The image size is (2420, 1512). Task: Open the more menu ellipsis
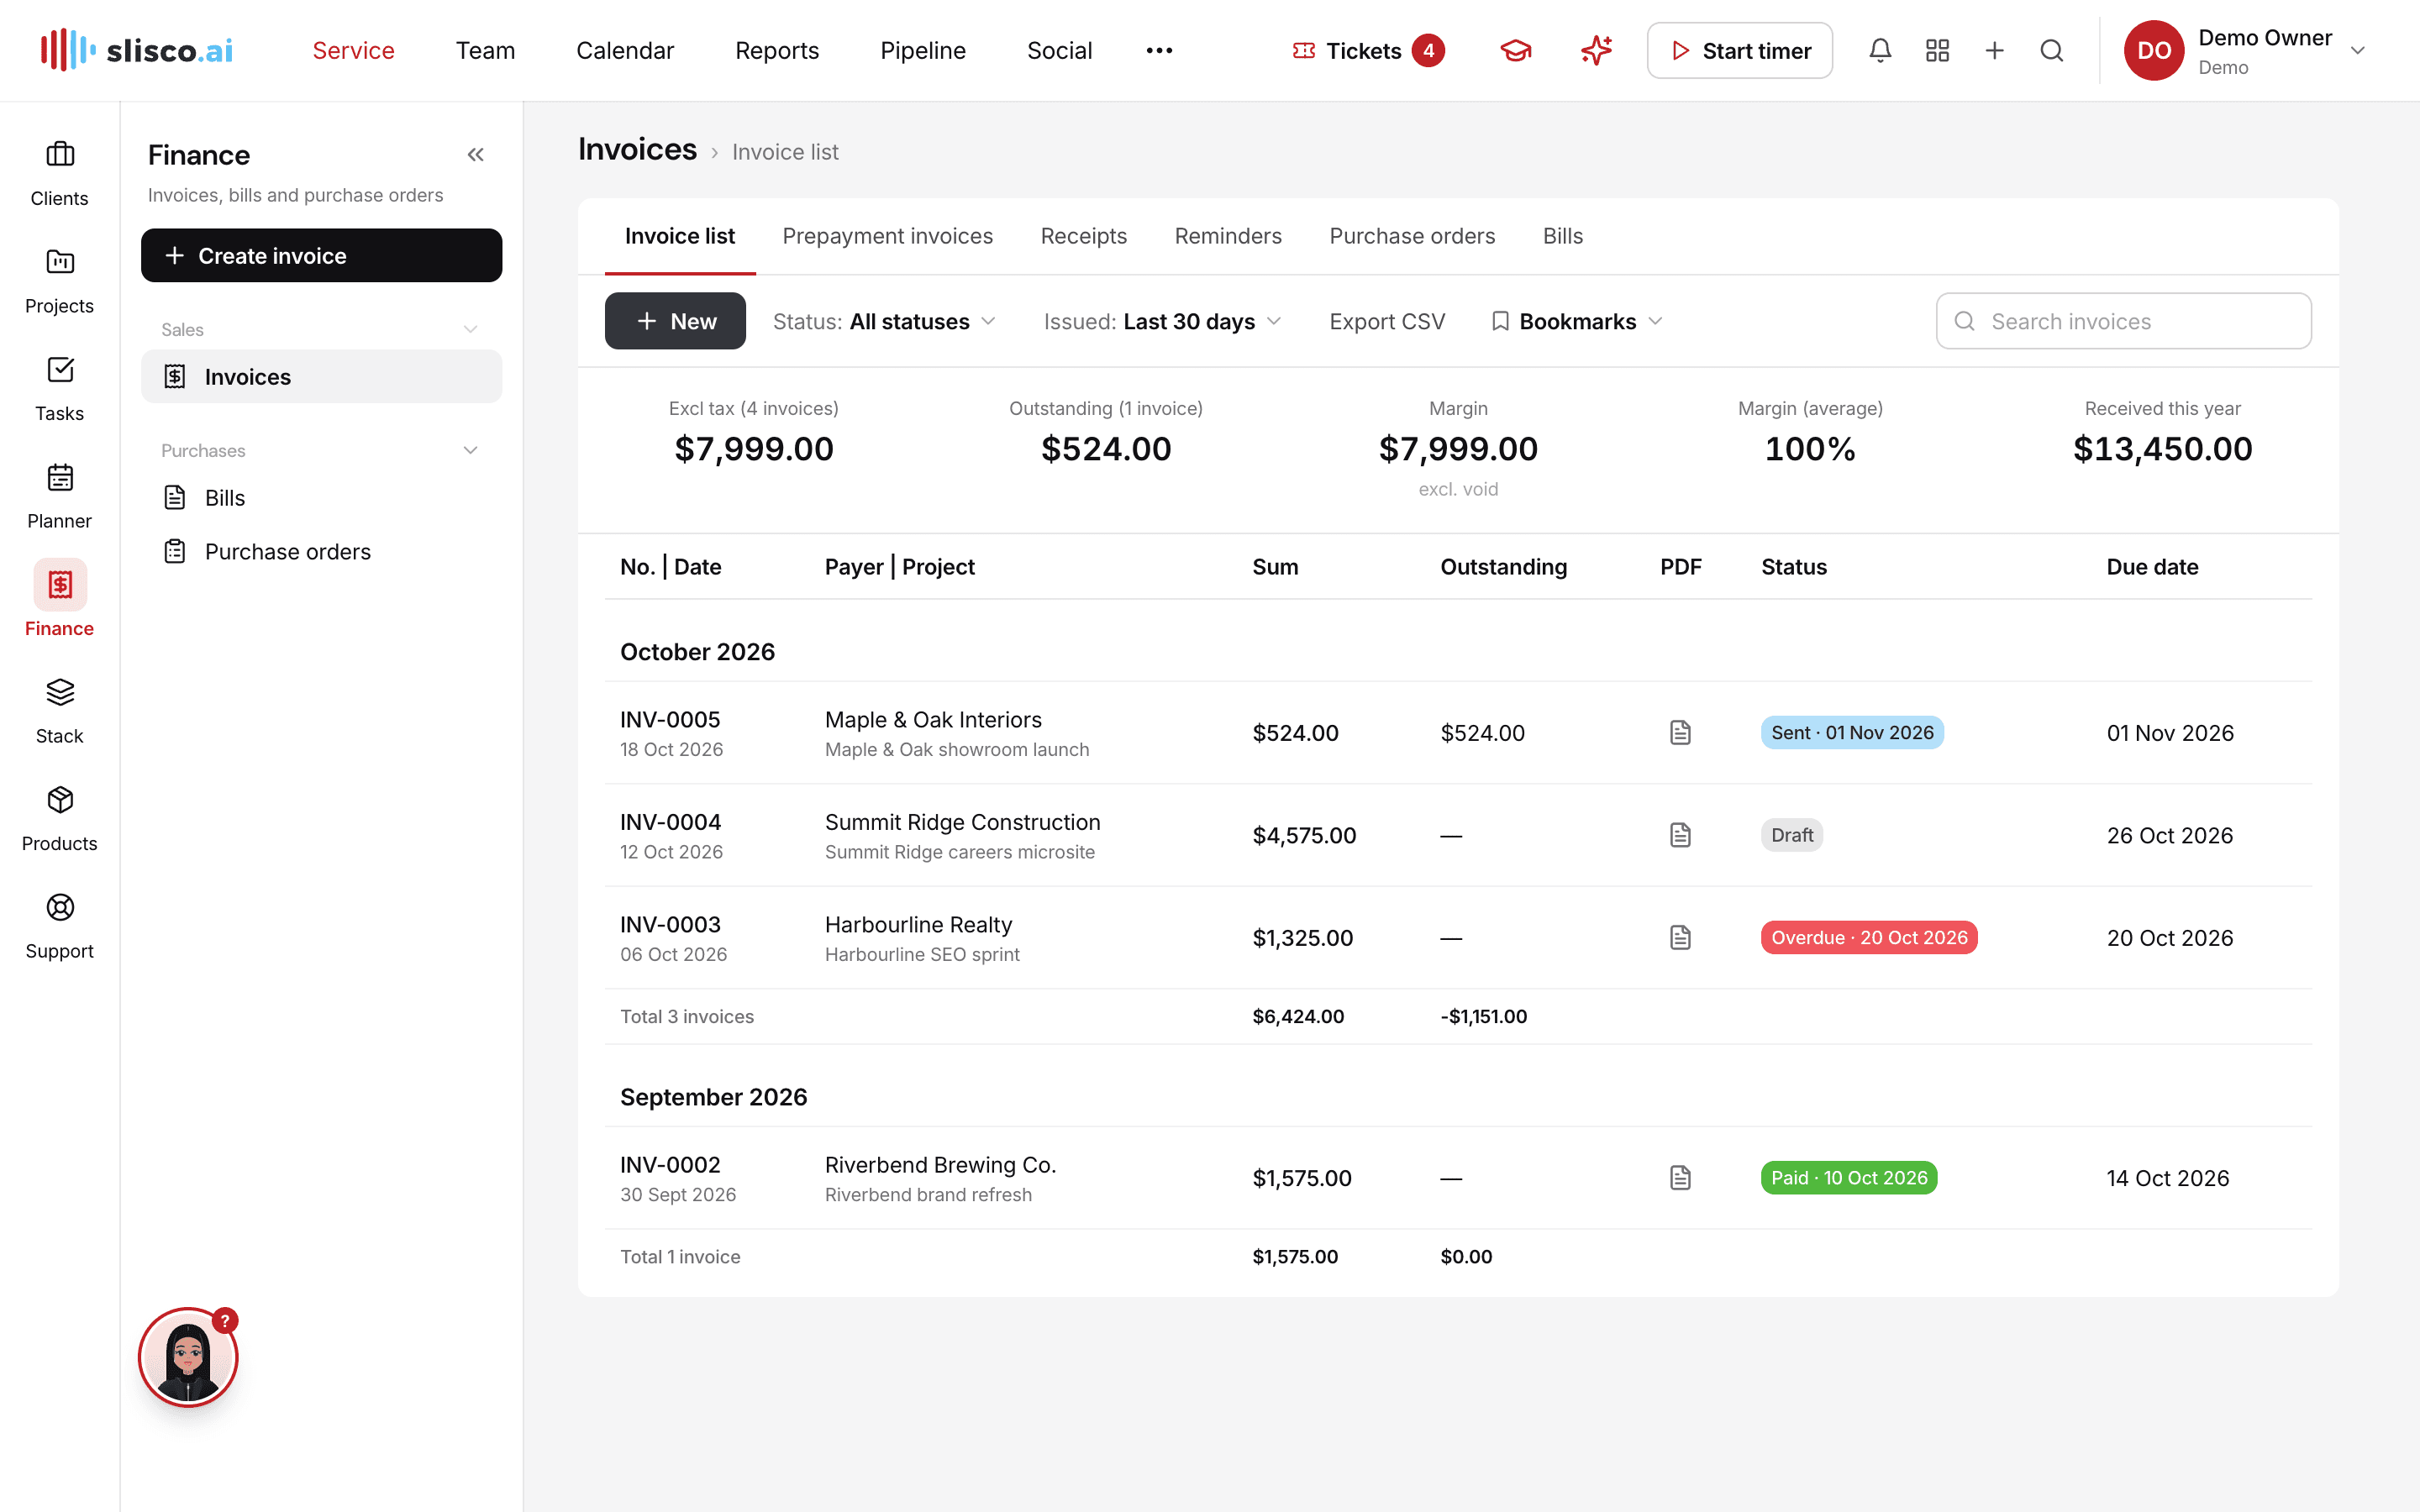[1159, 50]
